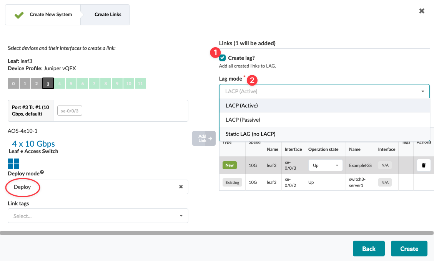Expand the Lag mode dropdown
The width and height of the screenshot is (434, 261).
coord(422,91)
